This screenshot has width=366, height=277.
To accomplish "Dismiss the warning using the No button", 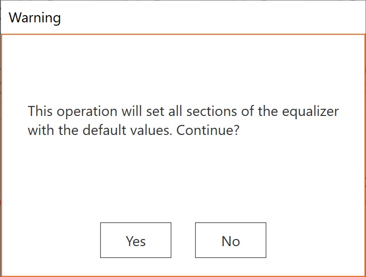I will point(231,240).
